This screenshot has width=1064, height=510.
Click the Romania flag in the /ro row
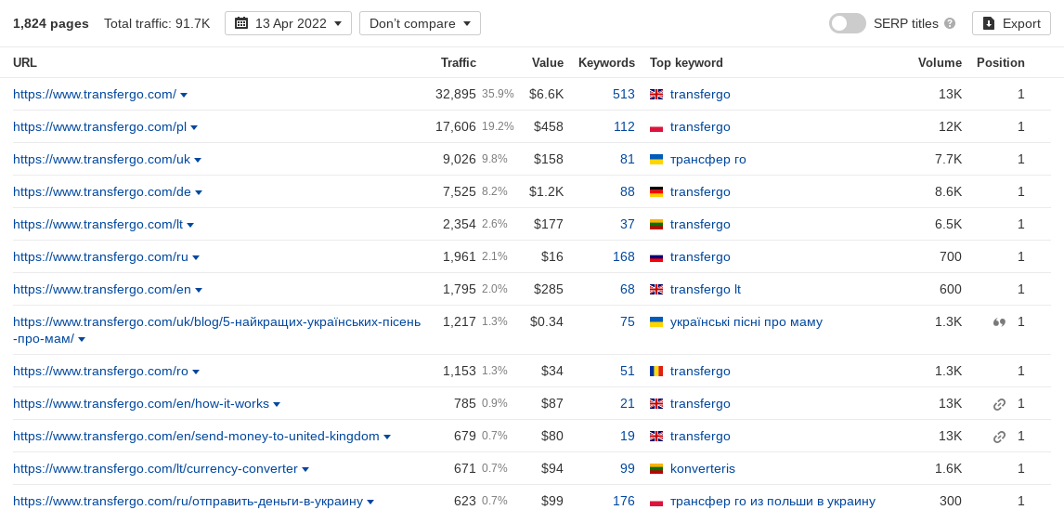click(656, 372)
